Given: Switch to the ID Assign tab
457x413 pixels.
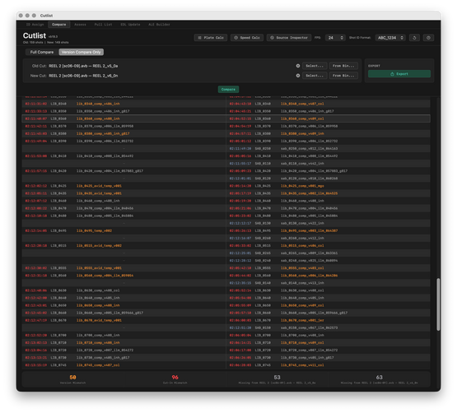Looking at the screenshot, I should point(35,25).
